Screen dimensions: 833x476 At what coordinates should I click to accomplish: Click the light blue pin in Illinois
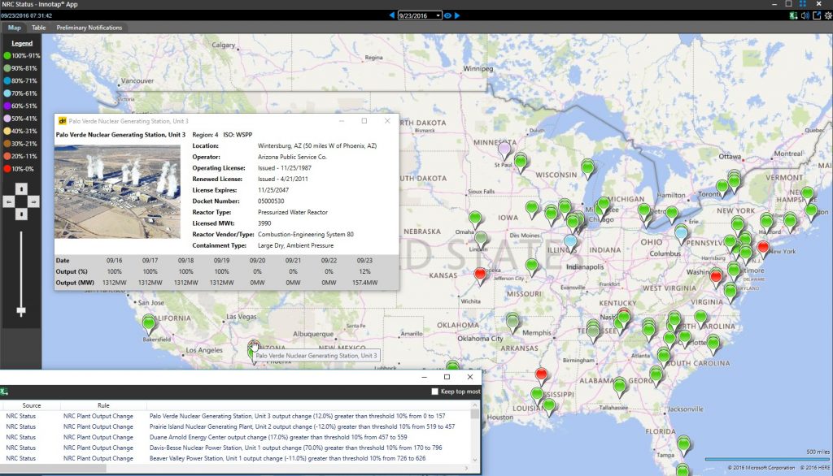click(570, 243)
